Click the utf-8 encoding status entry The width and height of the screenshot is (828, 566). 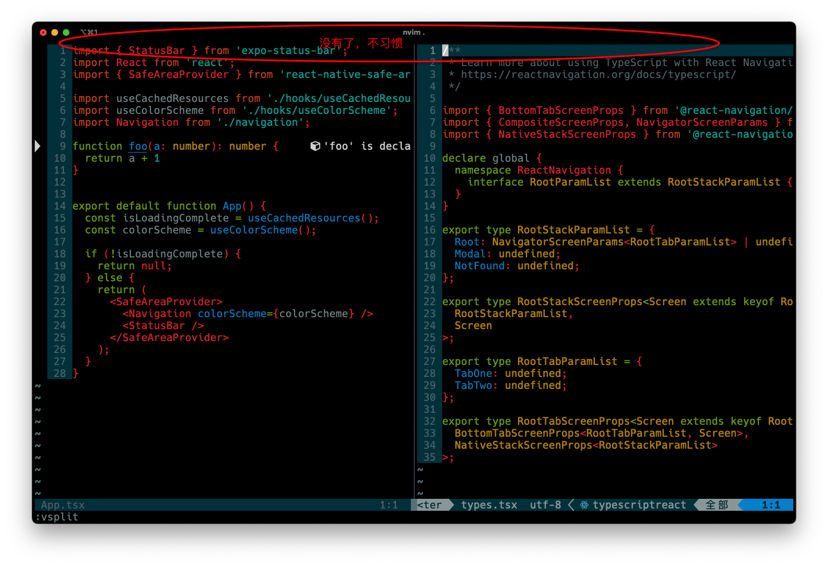coord(545,505)
